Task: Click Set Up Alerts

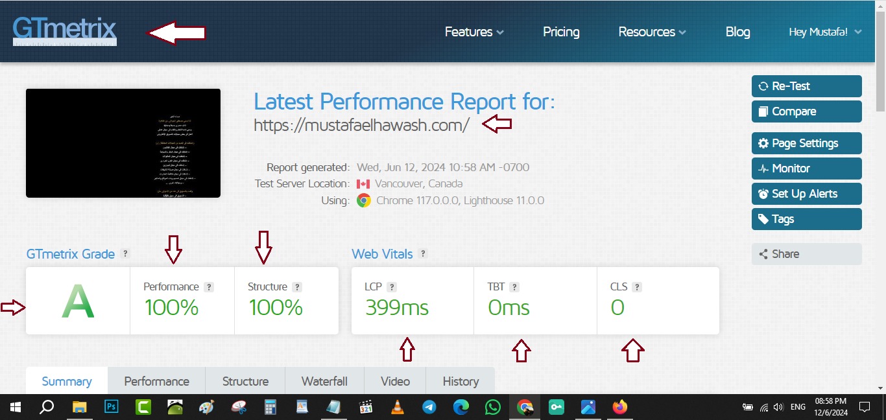Action: point(806,194)
